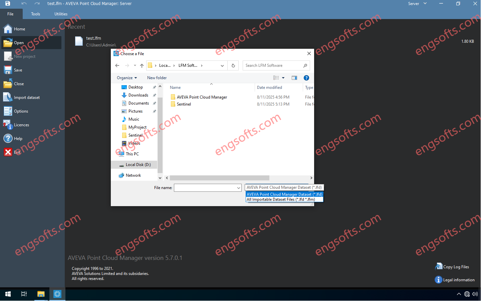Switch to the Tools tab
This screenshot has height=301, width=481.
(x=36, y=14)
